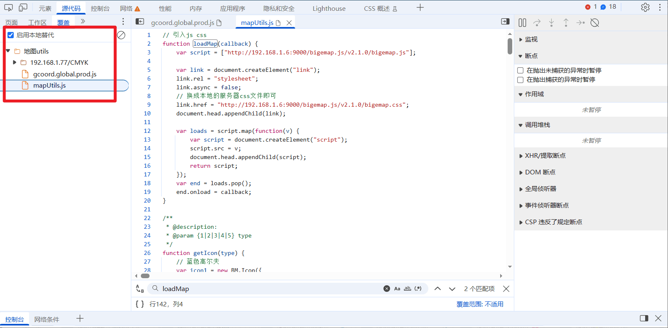668x328 pixels.
Task: Open DevTools settings gear
Action: (645, 7)
